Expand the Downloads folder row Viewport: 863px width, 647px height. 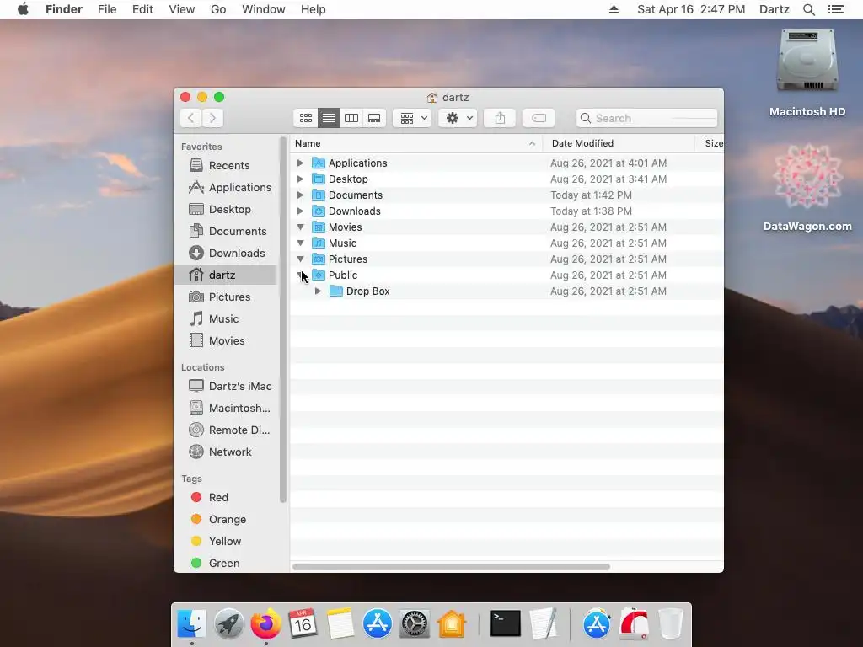[301, 211]
